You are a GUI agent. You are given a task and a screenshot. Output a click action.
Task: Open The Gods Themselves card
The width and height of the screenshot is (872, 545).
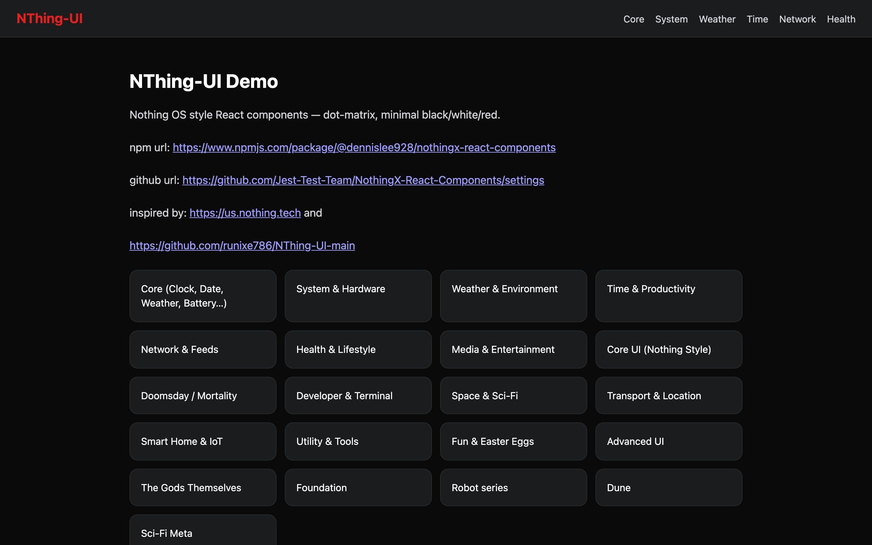pos(203,487)
